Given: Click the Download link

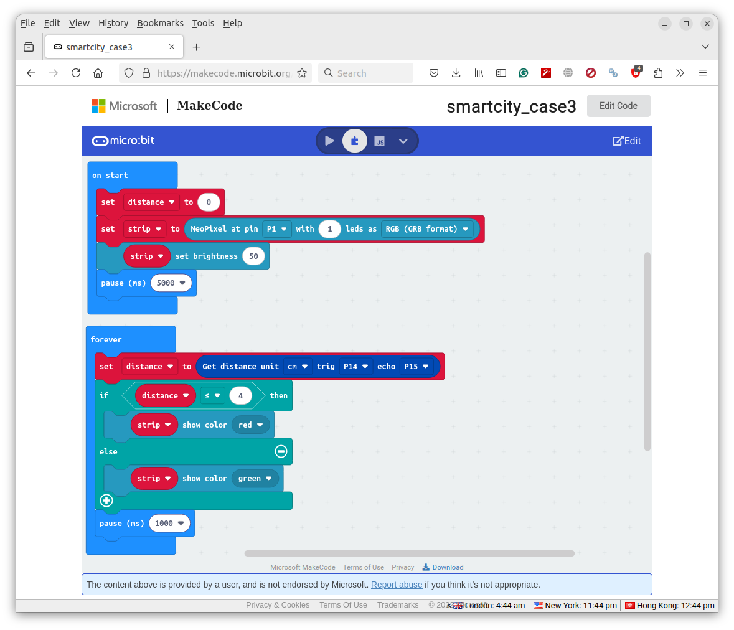Looking at the screenshot, I should (443, 567).
